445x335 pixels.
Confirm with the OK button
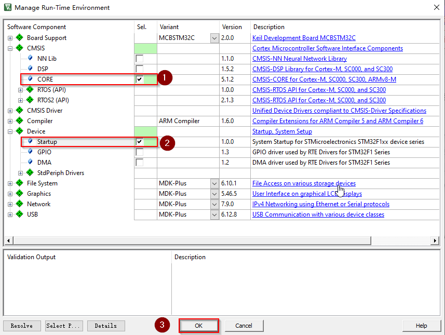click(x=199, y=326)
